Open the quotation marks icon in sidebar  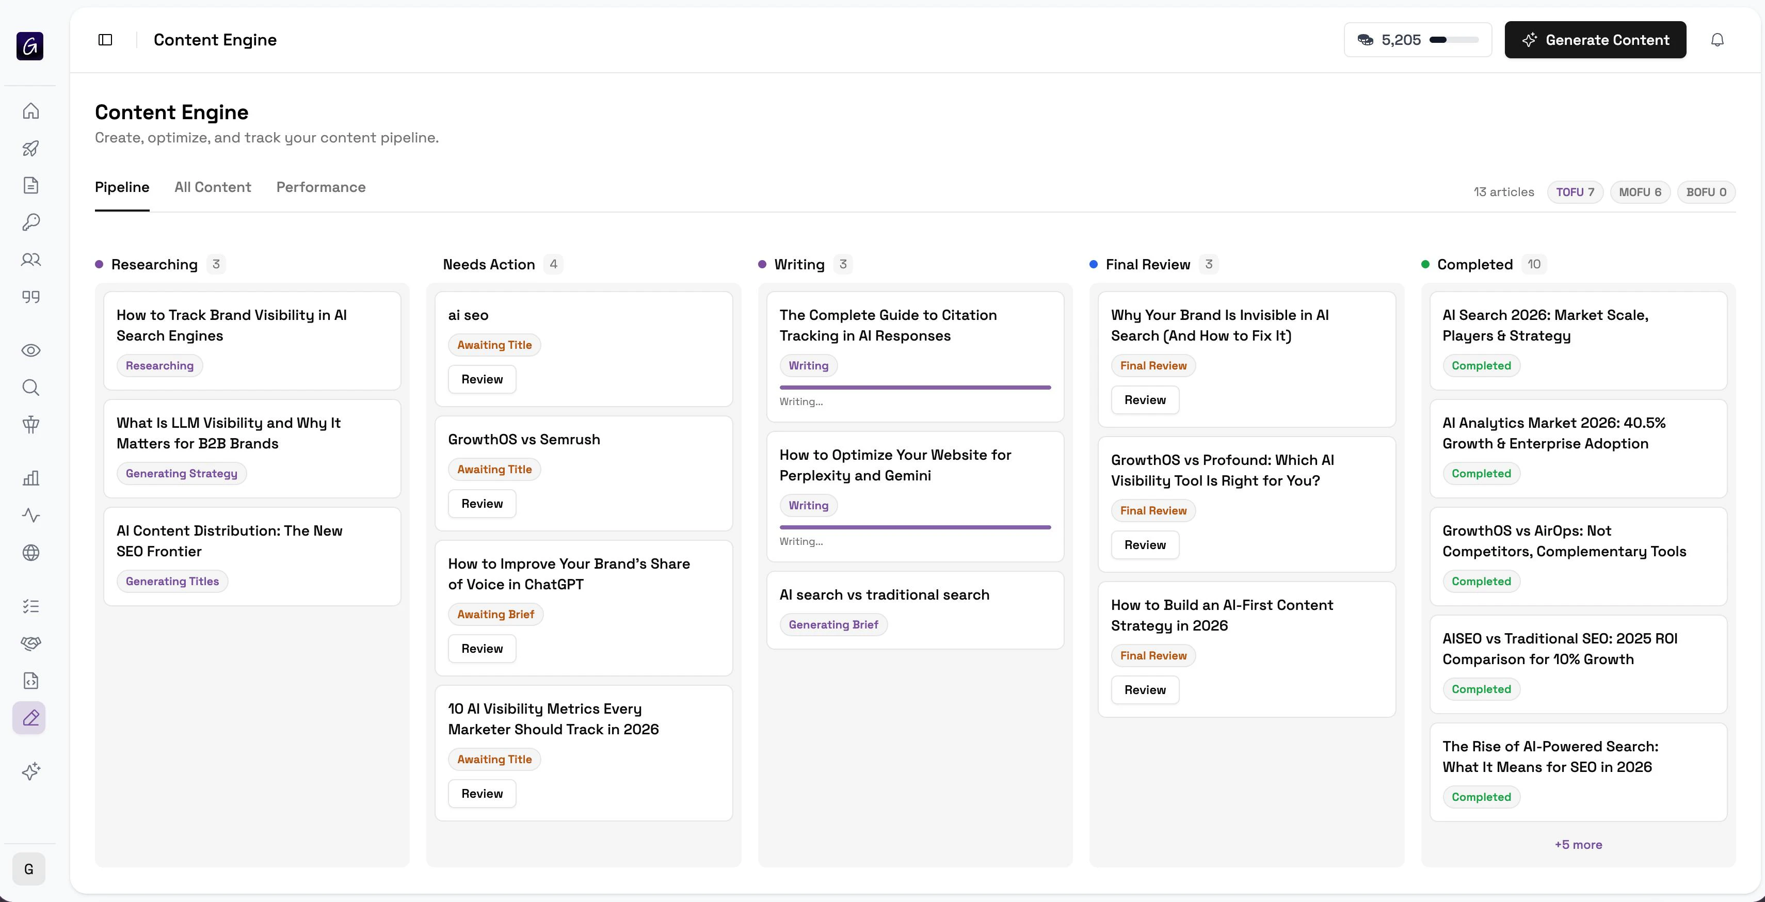(31, 297)
